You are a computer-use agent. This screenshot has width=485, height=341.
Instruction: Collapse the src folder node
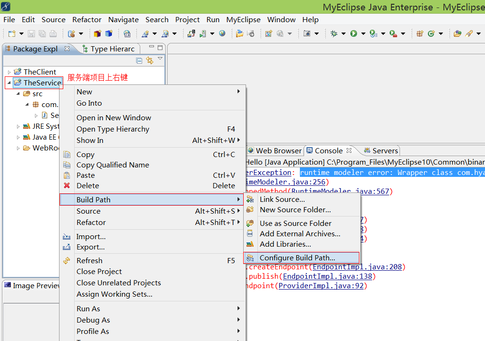(18, 93)
